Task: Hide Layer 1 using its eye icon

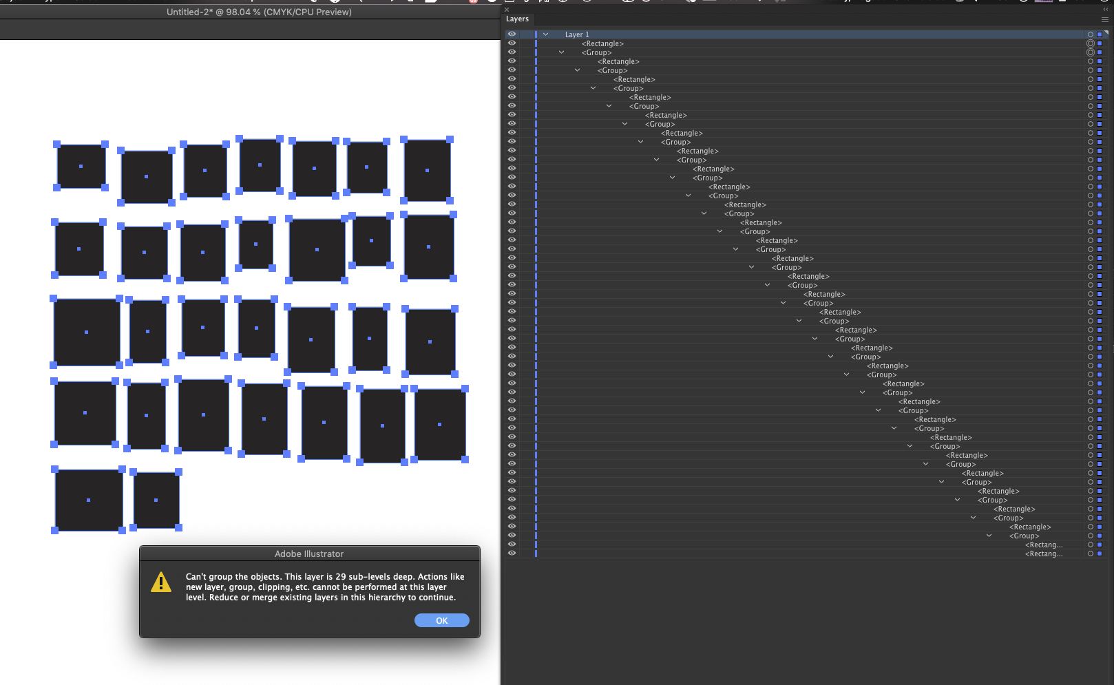Action: (512, 34)
